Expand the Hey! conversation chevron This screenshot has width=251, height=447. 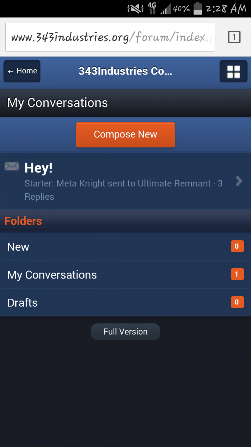238,181
